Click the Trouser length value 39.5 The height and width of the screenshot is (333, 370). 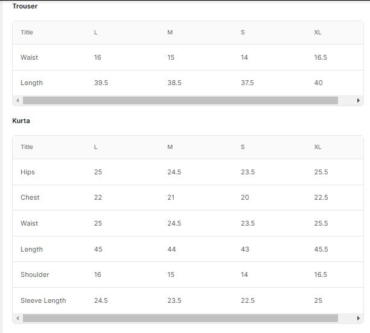101,83
